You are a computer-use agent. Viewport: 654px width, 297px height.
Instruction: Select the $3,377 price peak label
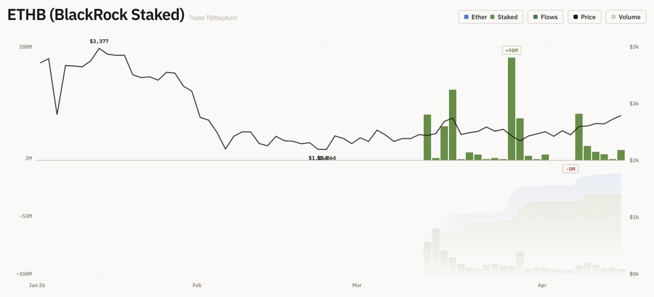pos(99,41)
